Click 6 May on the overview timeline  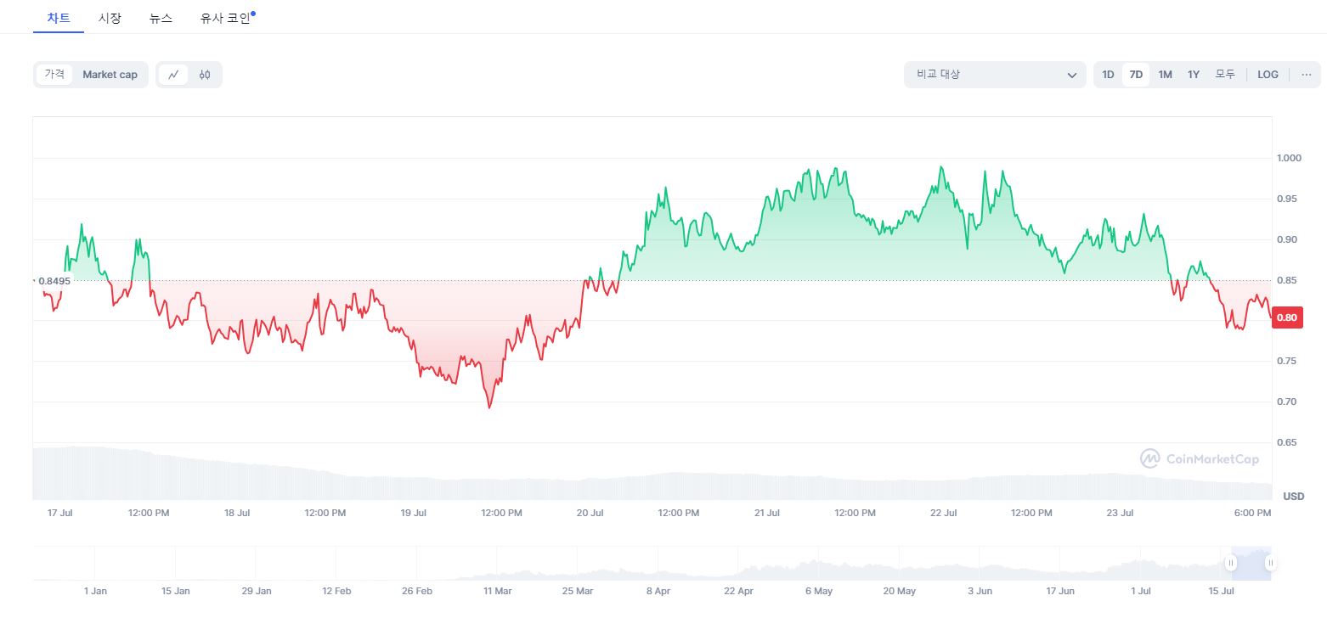819,591
